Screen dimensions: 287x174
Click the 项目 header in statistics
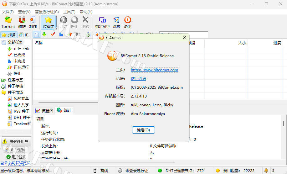[40, 119]
